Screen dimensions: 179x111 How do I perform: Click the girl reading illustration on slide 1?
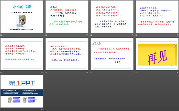[20, 20]
